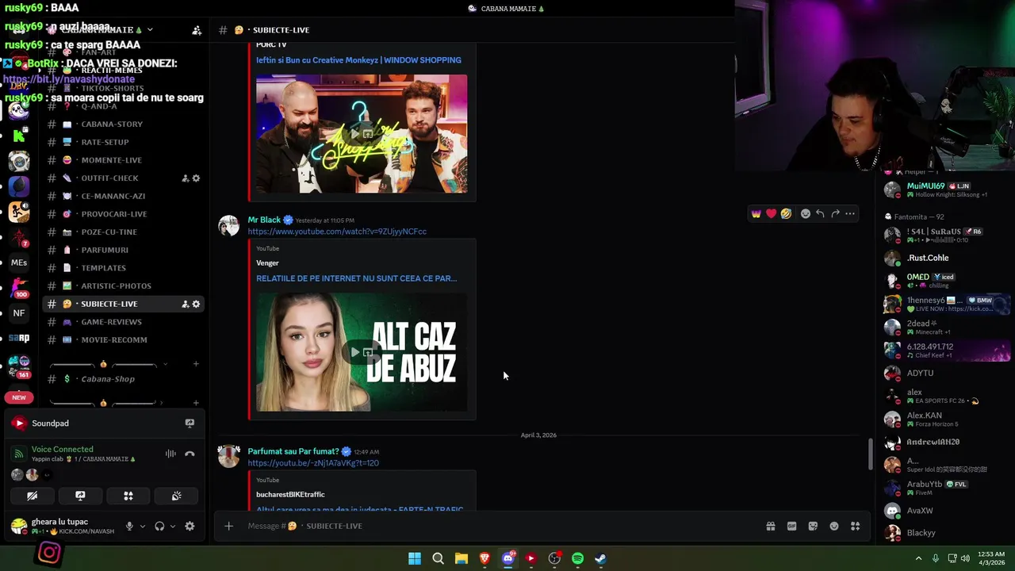The width and height of the screenshot is (1015, 571).
Task: Collapse category above Cabana-Shop chevron
Action: click(x=165, y=364)
